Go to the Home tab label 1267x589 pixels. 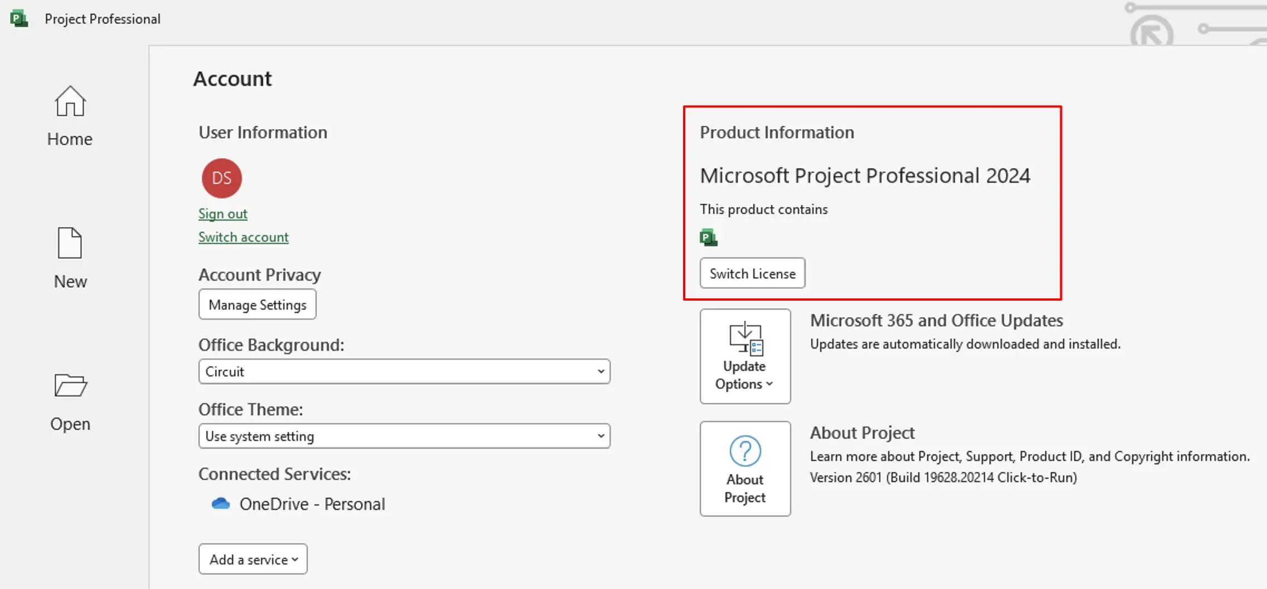coord(70,139)
